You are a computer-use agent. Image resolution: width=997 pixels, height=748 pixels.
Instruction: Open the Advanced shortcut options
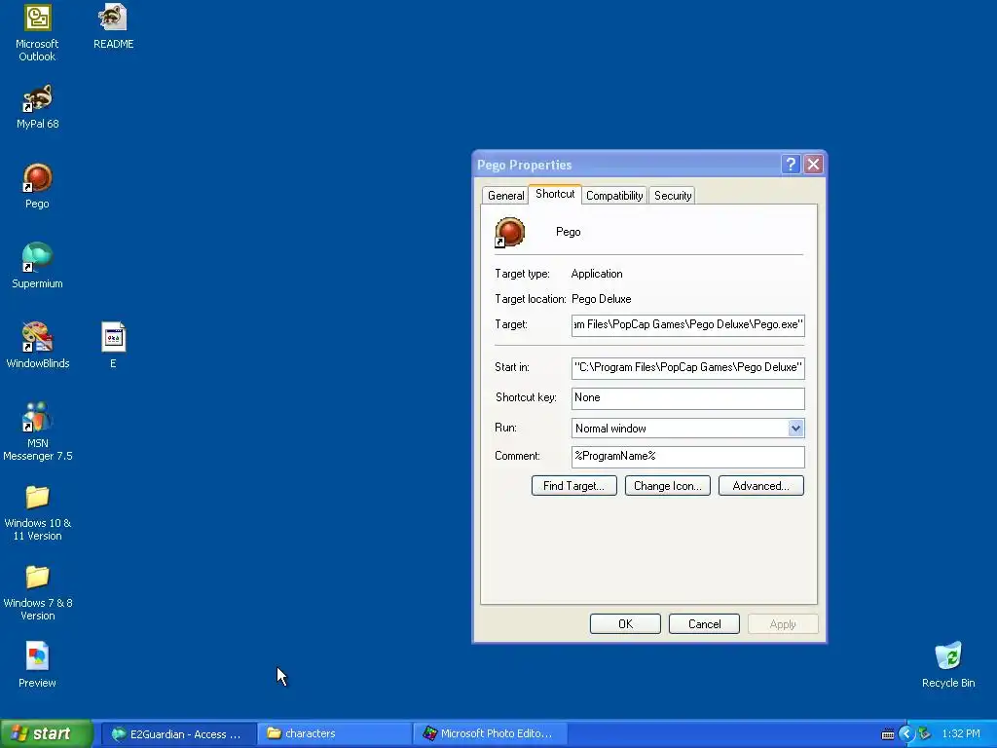(x=761, y=486)
